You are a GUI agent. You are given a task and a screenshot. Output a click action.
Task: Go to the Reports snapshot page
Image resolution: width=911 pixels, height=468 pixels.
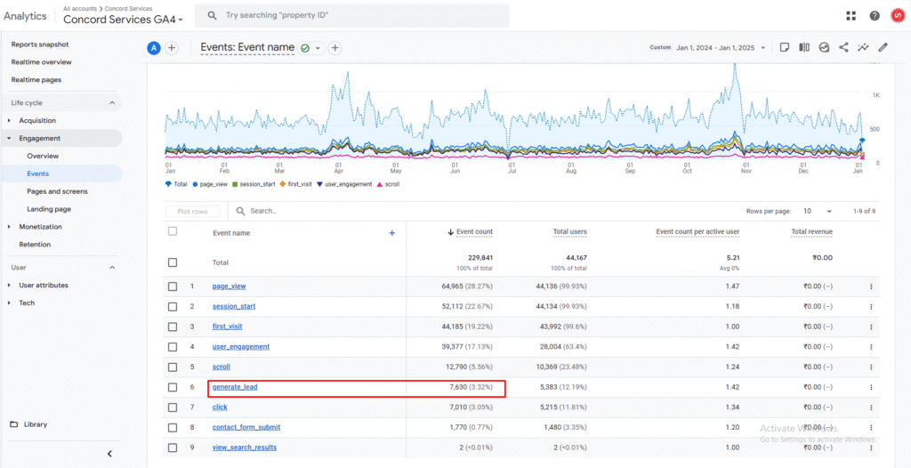click(40, 44)
